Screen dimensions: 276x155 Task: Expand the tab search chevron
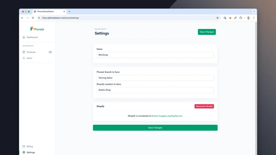(x=254, y=12)
